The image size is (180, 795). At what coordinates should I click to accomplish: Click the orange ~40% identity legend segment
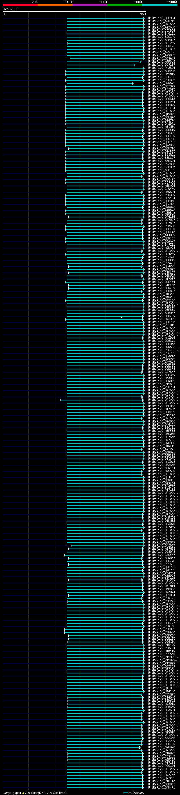click(x=55, y=5)
